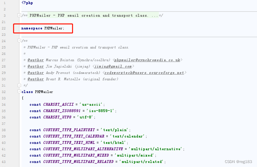Click the PHPMailer namespace name on line 22
This screenshot has height=167, width=257.
pyautogui.click(x=53, y=28)
